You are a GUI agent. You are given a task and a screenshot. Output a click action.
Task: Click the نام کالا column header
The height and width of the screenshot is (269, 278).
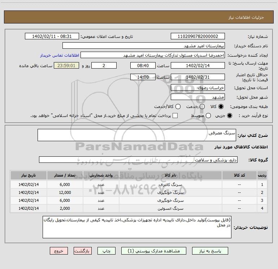coord(170,175)
